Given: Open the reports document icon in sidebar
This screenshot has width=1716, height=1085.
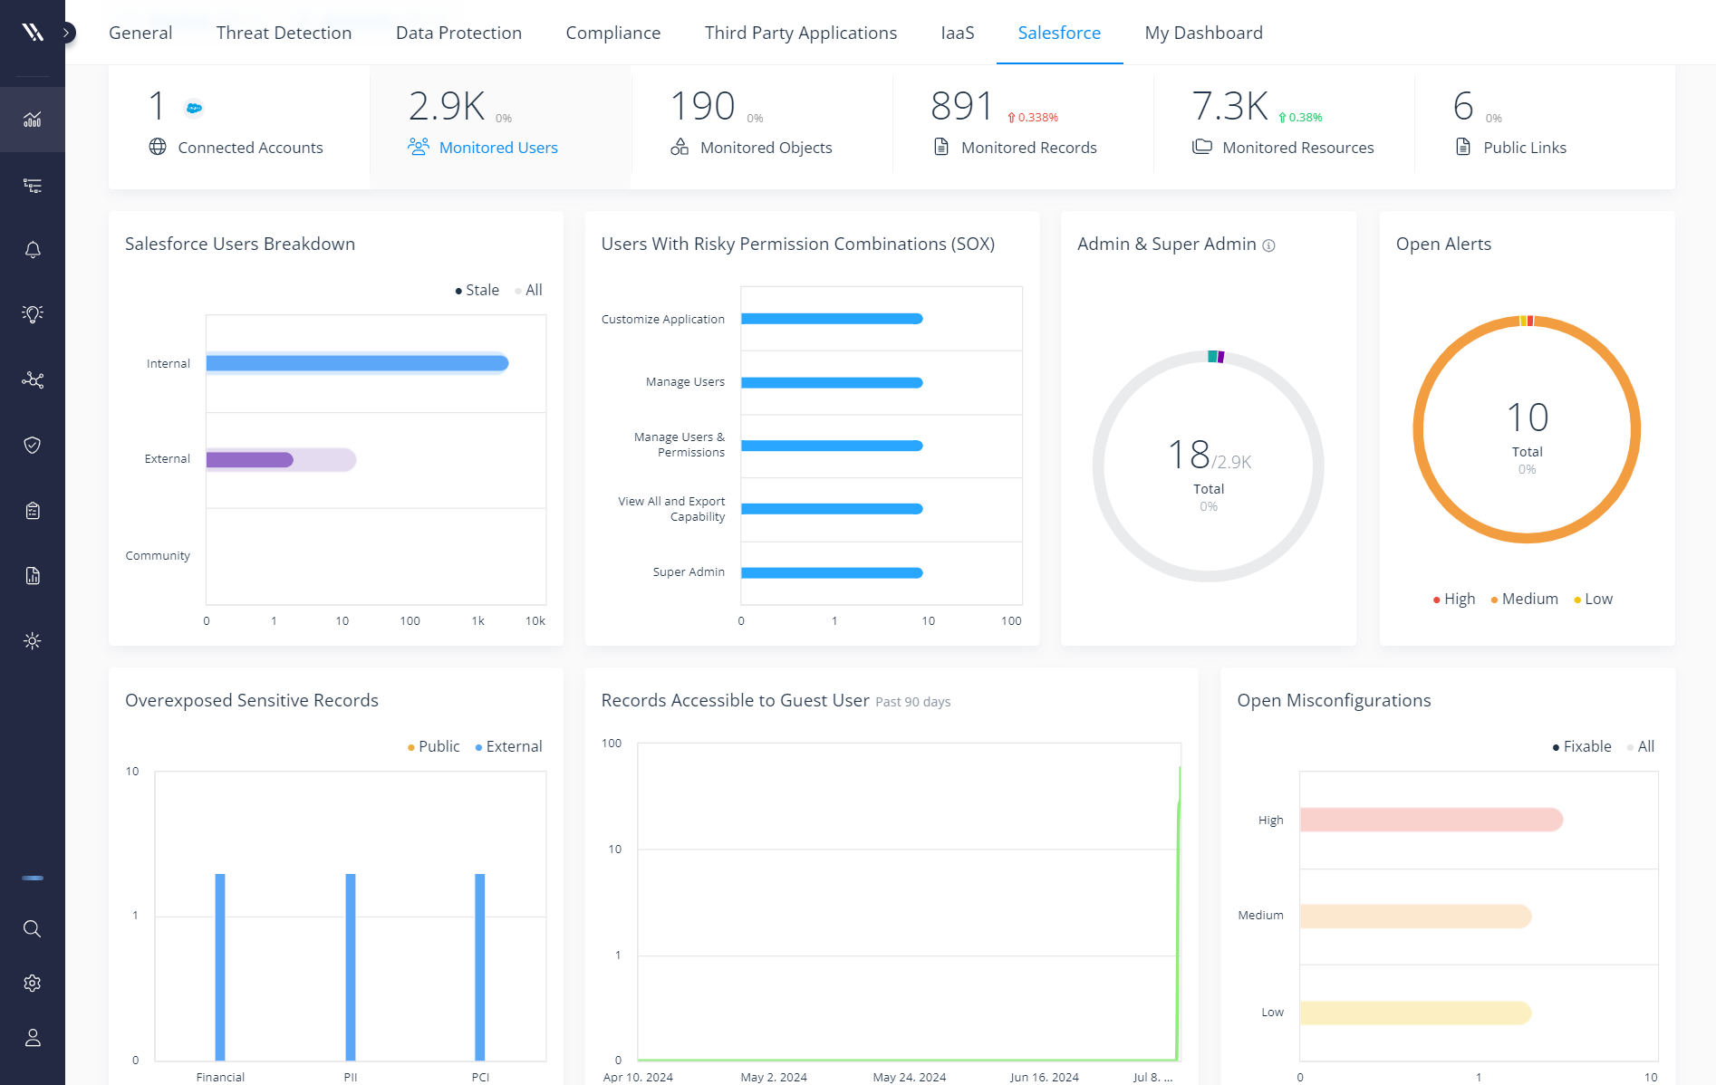Looking at the screenshot, I should (x=33, y=576).
